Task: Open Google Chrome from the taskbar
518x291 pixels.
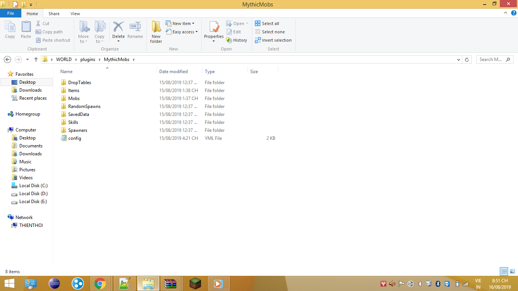Action: (x=100, y=283)
